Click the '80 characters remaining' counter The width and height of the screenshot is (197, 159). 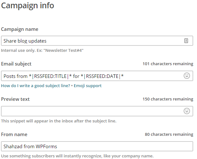click(x=169, y=135)
